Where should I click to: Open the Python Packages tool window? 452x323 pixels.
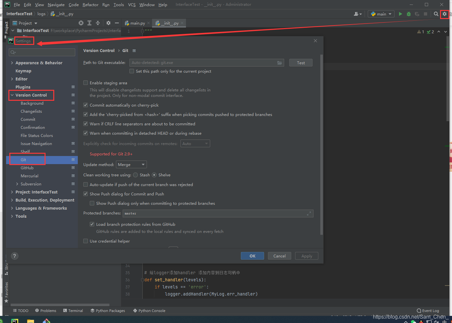[x=108, y=310]
